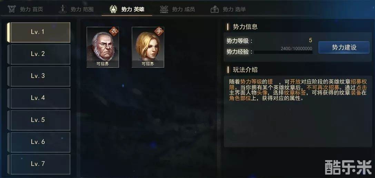Click the 衣 badge on old man hero
Image resolution: width=375 pixels, height=178 pixels.
114,31
